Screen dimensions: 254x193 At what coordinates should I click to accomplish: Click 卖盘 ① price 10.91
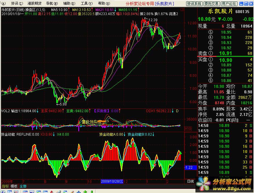tap(226, 53)
